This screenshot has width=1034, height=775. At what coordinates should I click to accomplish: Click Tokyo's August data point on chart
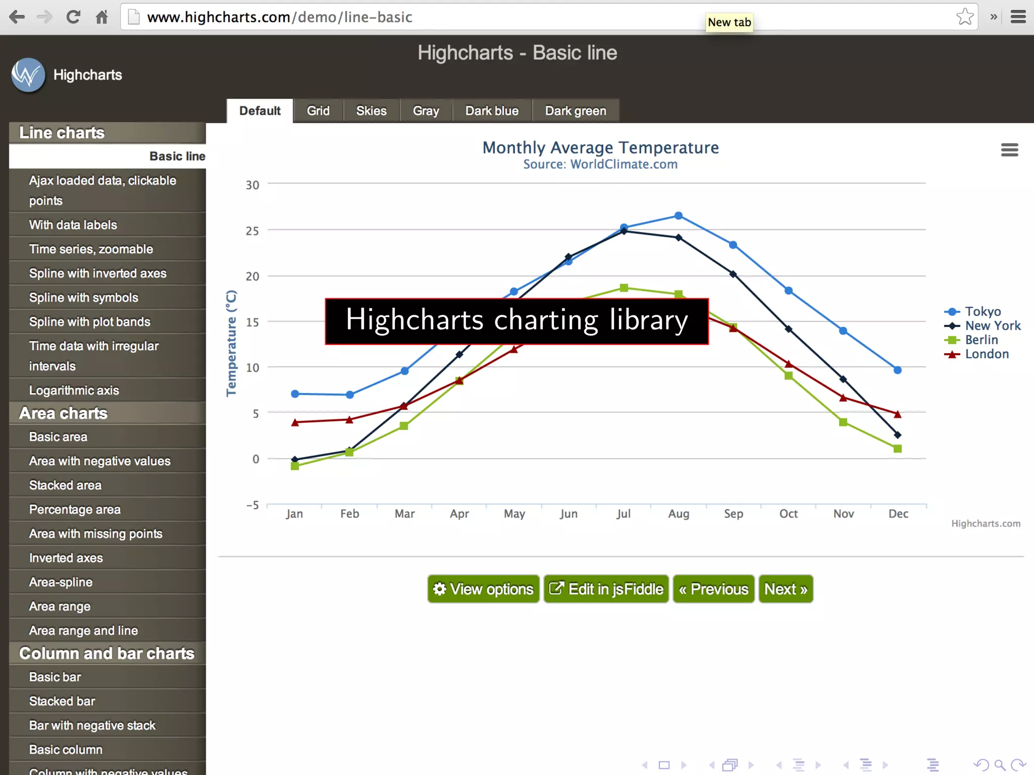click(679, 215)
